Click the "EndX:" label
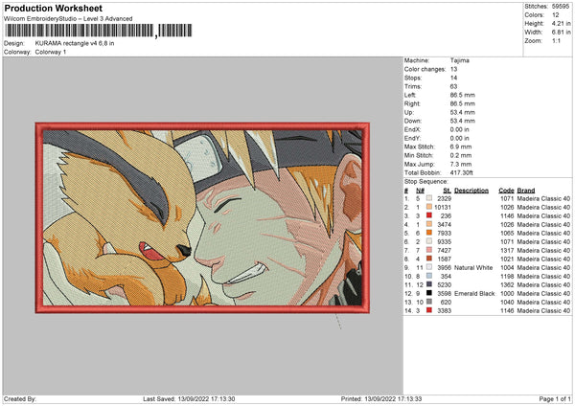The width and height of the screenshot is (575, 406). [x=412, y=129]
